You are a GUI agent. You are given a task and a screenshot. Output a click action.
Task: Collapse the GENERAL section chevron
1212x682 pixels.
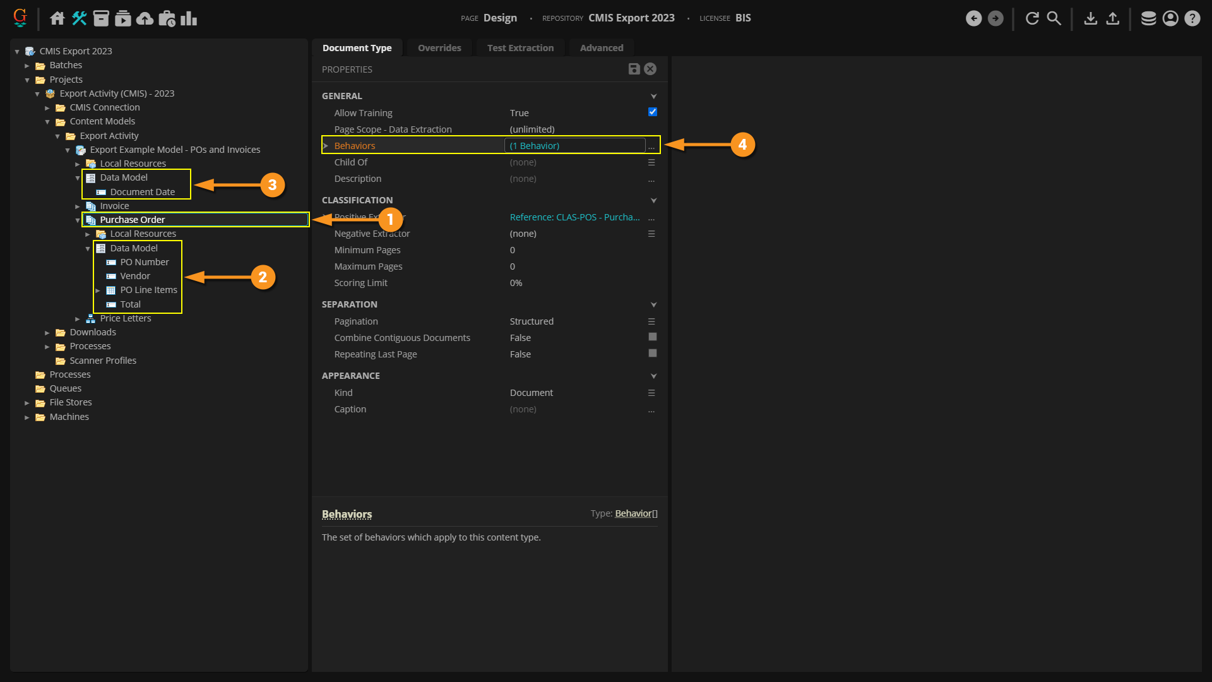point(653,96)
